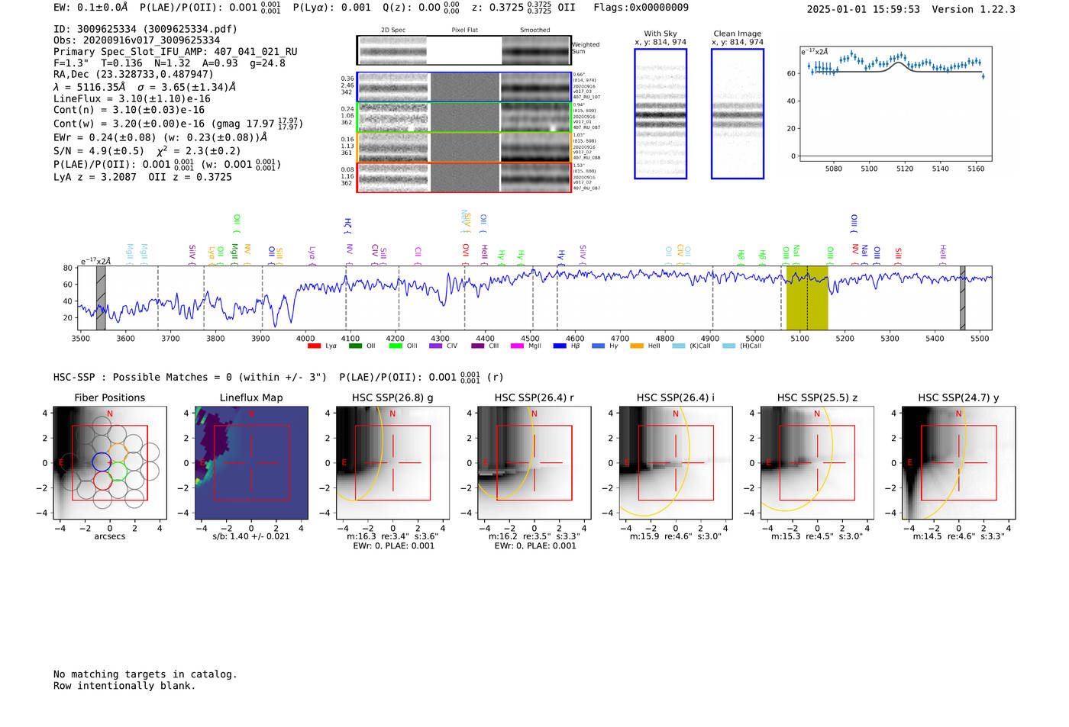Screen dimensions: 1069x727
Task: Click the S/N = 4.9(±0.5) text
Action: [99, 151]
